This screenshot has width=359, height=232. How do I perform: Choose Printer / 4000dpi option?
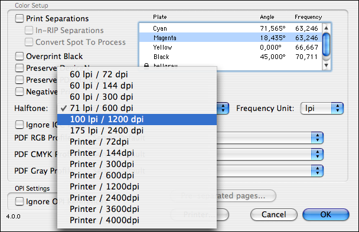pyautogui.click(x=137, y=220)
